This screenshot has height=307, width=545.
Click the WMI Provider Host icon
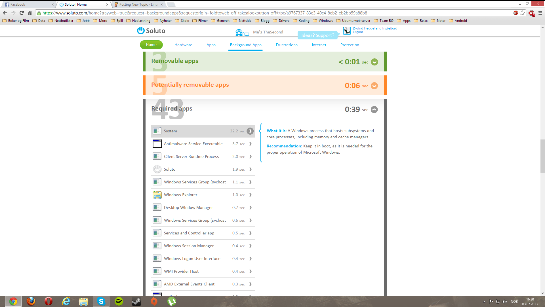(157, 271)
